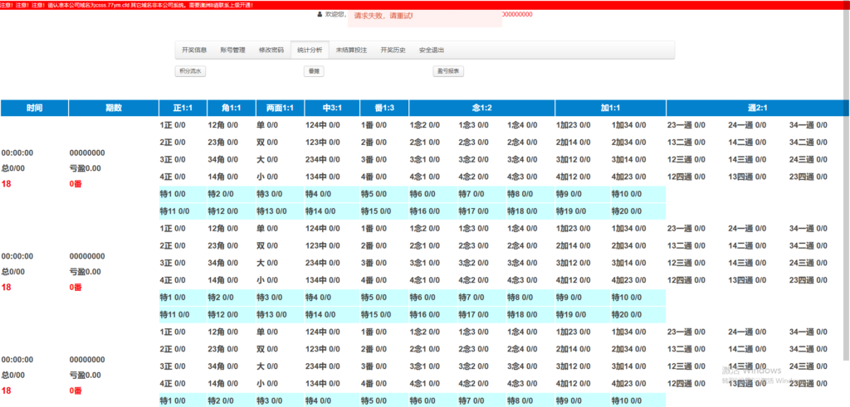Click 2念4 0/0 in the third record

(523, 349)
